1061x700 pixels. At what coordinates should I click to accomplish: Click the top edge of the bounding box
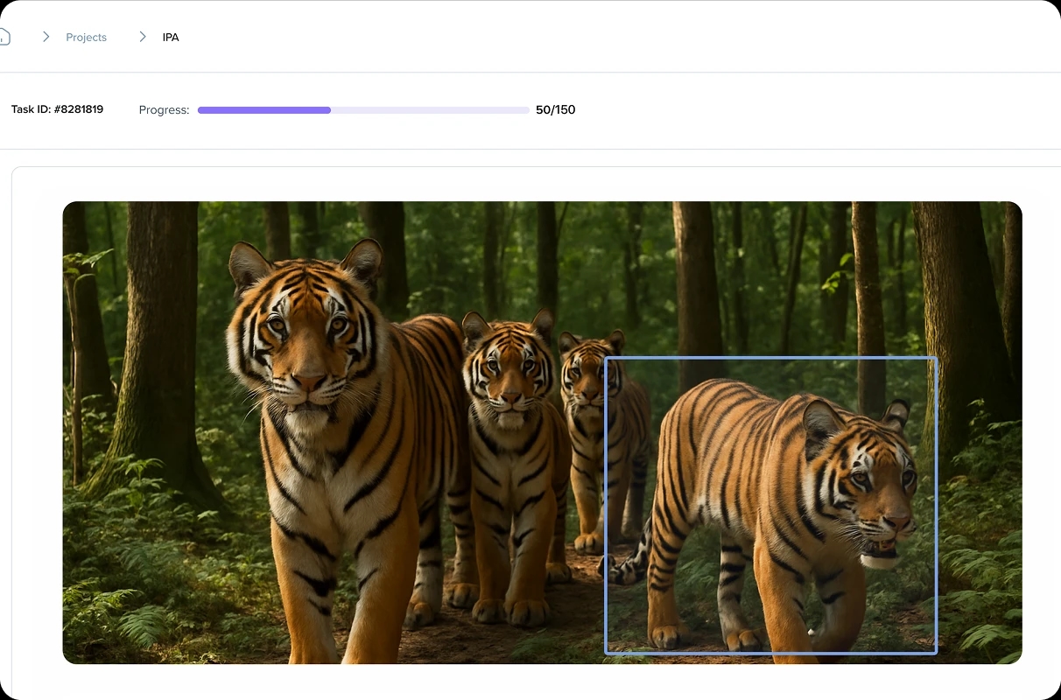tap(770, 358)
